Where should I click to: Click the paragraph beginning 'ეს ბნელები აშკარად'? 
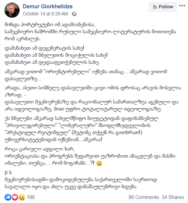[x=82, y=129]
